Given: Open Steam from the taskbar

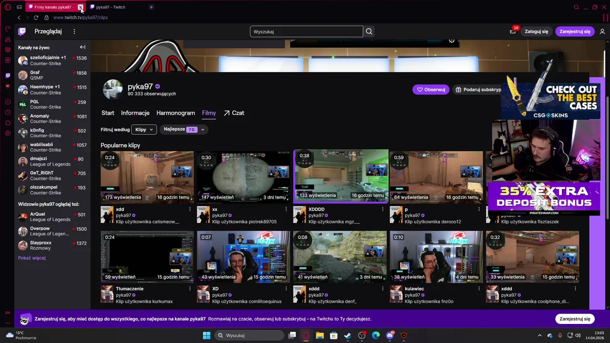Looking at the screenshot, I should point(347,335).
